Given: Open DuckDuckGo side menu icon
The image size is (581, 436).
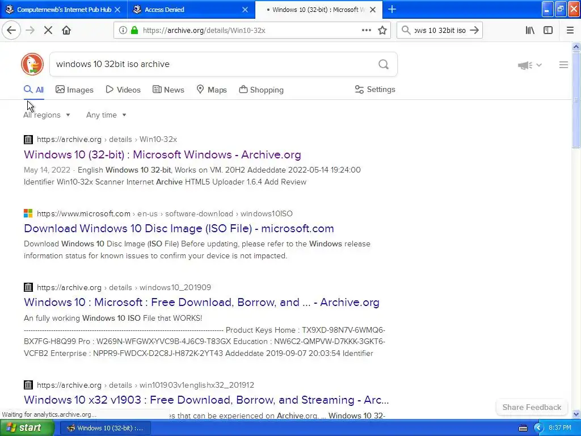Looking at the screenshot, I should 563,65.
